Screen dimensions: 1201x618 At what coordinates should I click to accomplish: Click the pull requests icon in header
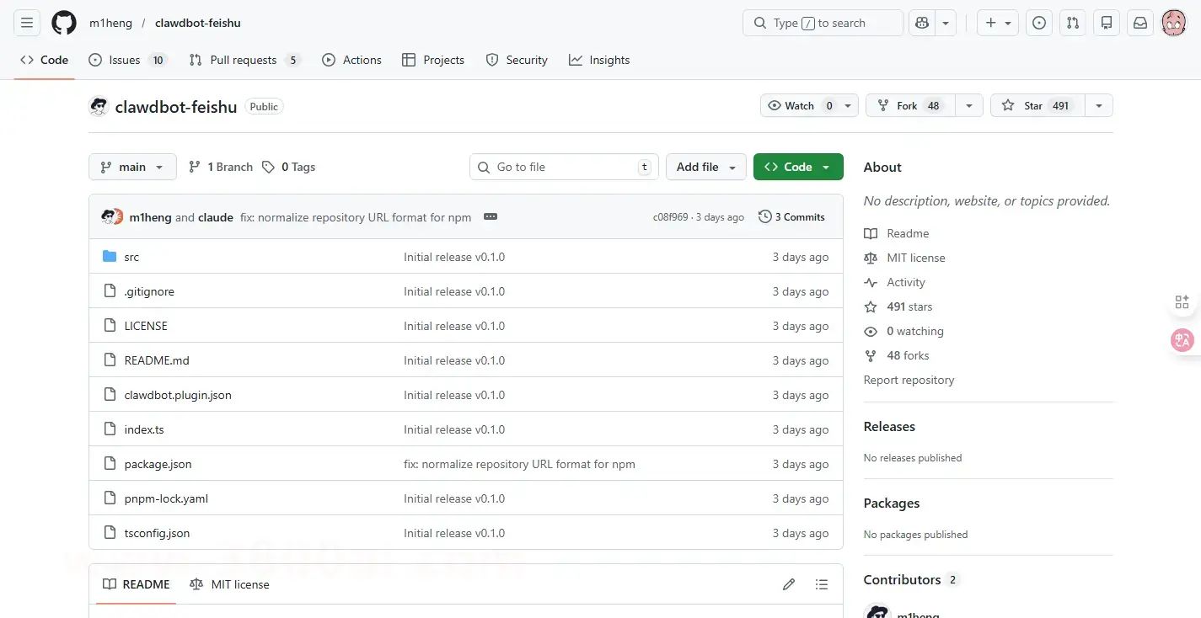pos(1072,23)
